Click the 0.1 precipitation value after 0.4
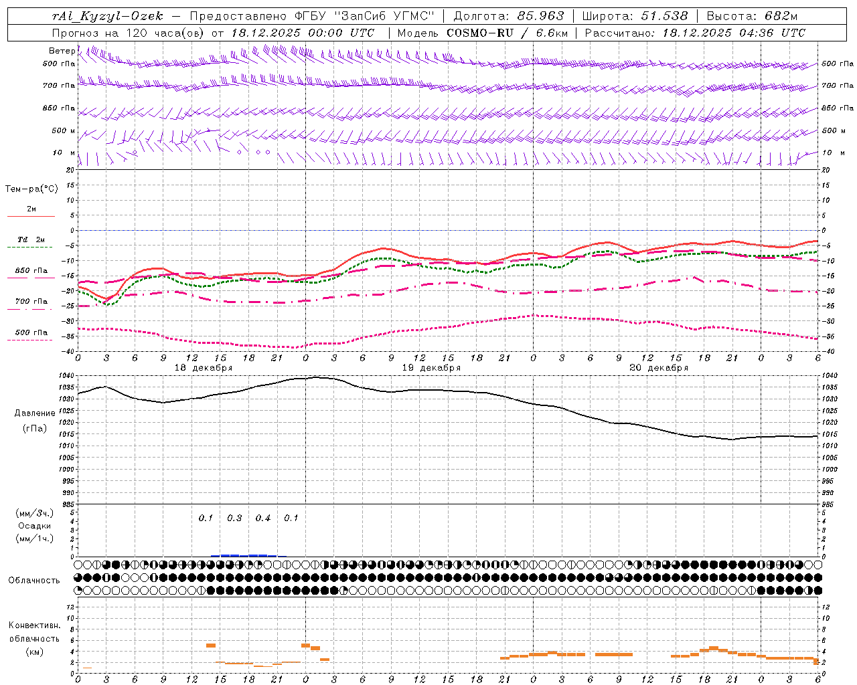The height and width of the screenshot is (685, 857). pos(291,518)
